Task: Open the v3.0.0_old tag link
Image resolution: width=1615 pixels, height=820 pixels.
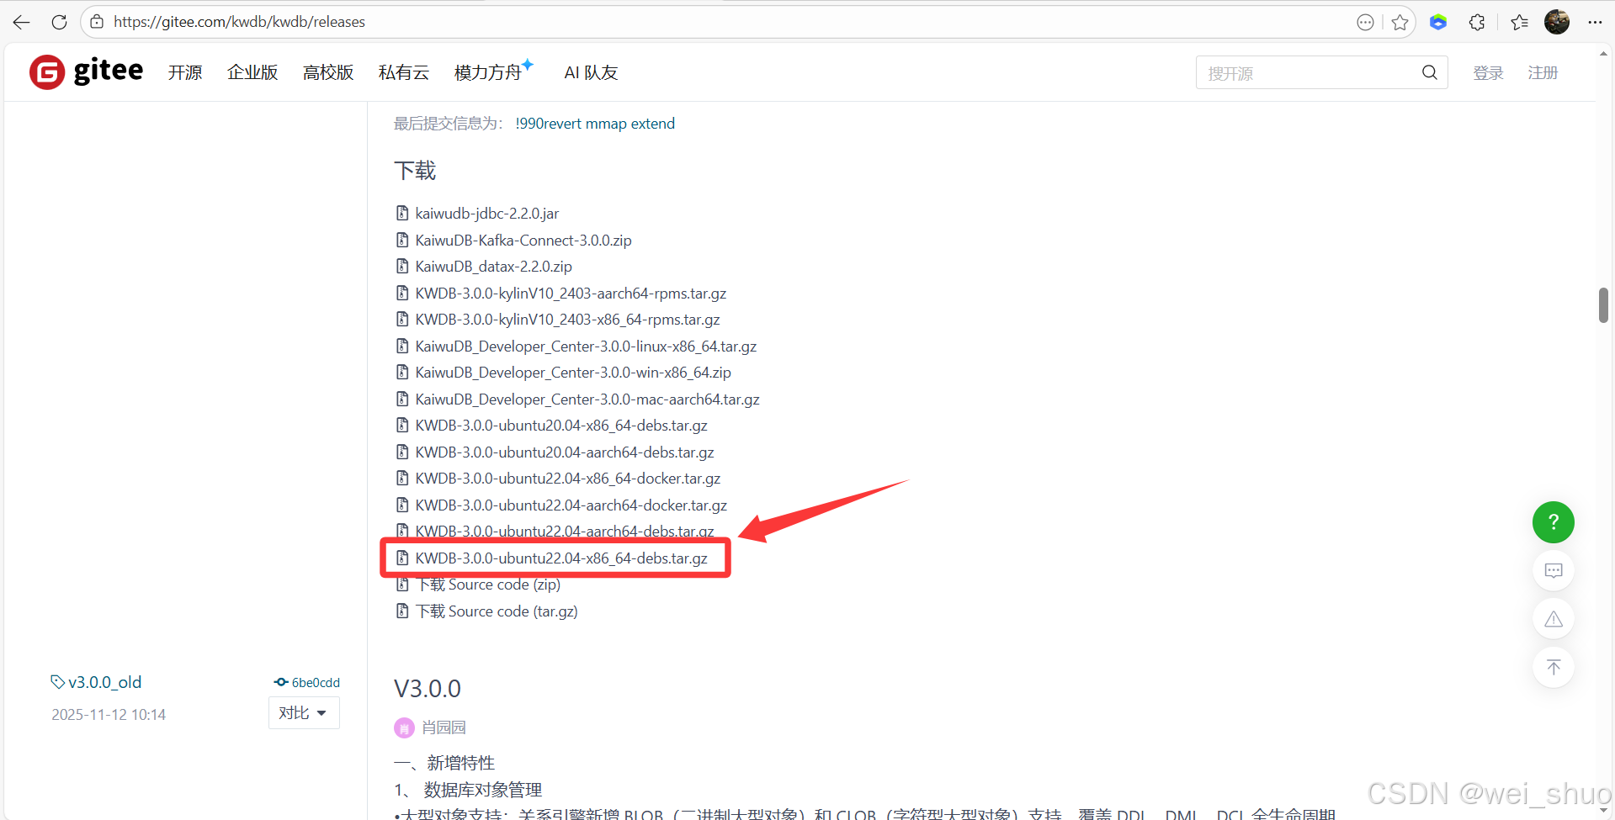Action: (105, 682)
